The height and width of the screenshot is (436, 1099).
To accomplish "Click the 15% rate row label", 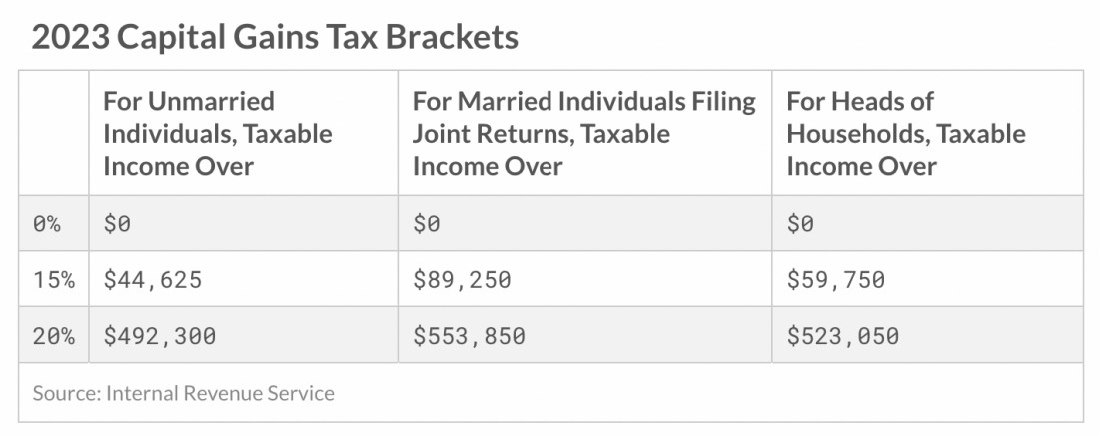I will point(54,280).
